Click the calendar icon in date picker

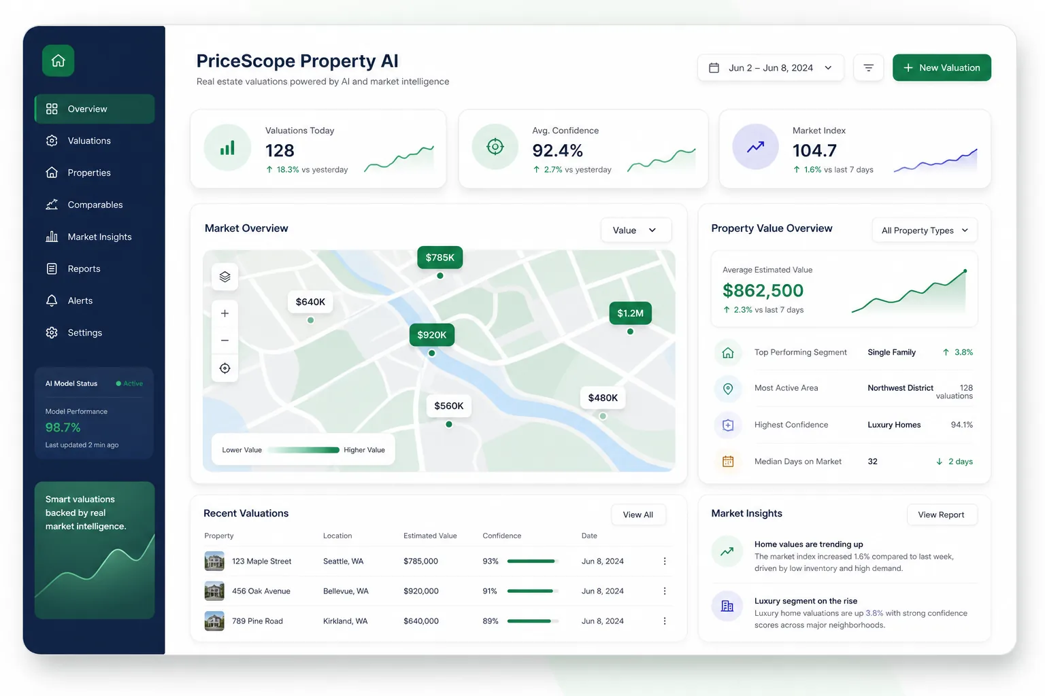click(x=714, y=68)
